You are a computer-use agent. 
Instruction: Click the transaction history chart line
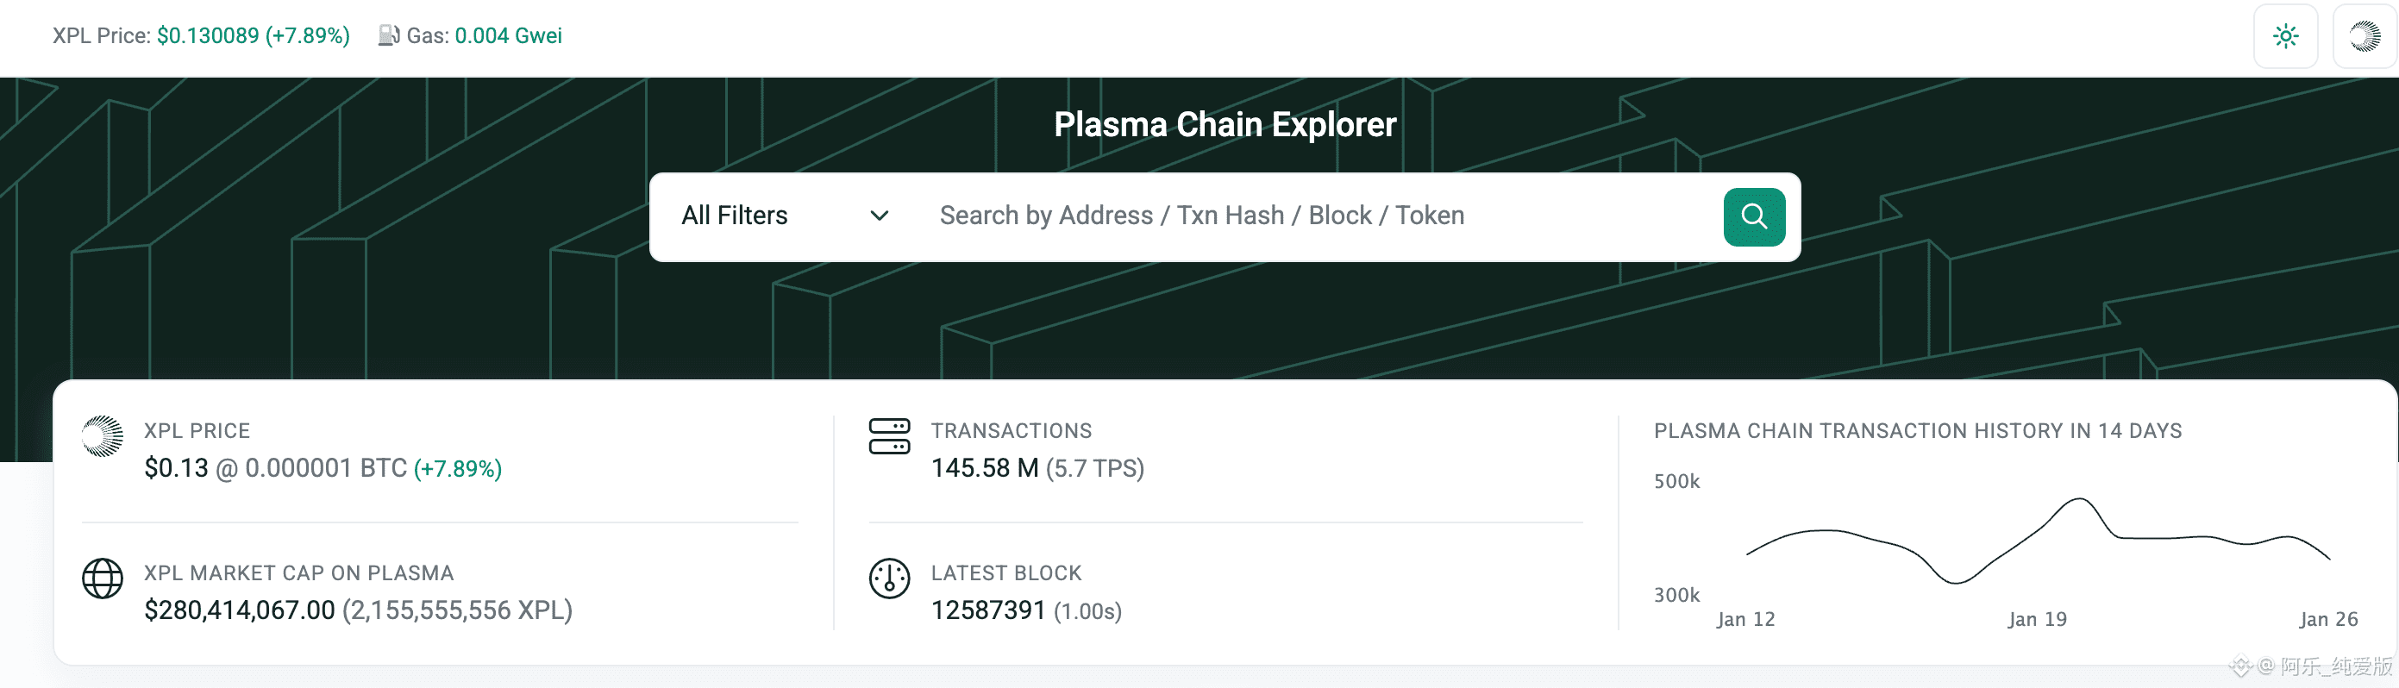pos(2076,503)
